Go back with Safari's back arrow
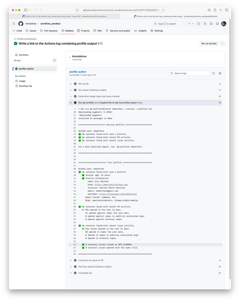The width and height of the screenshot is (240, 301). [x=35, y=10]
